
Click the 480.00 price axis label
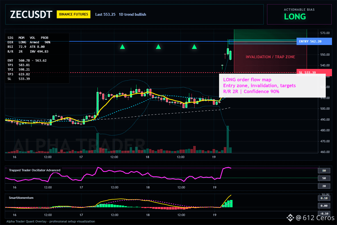pyautogui.click(x=324, y=130)
